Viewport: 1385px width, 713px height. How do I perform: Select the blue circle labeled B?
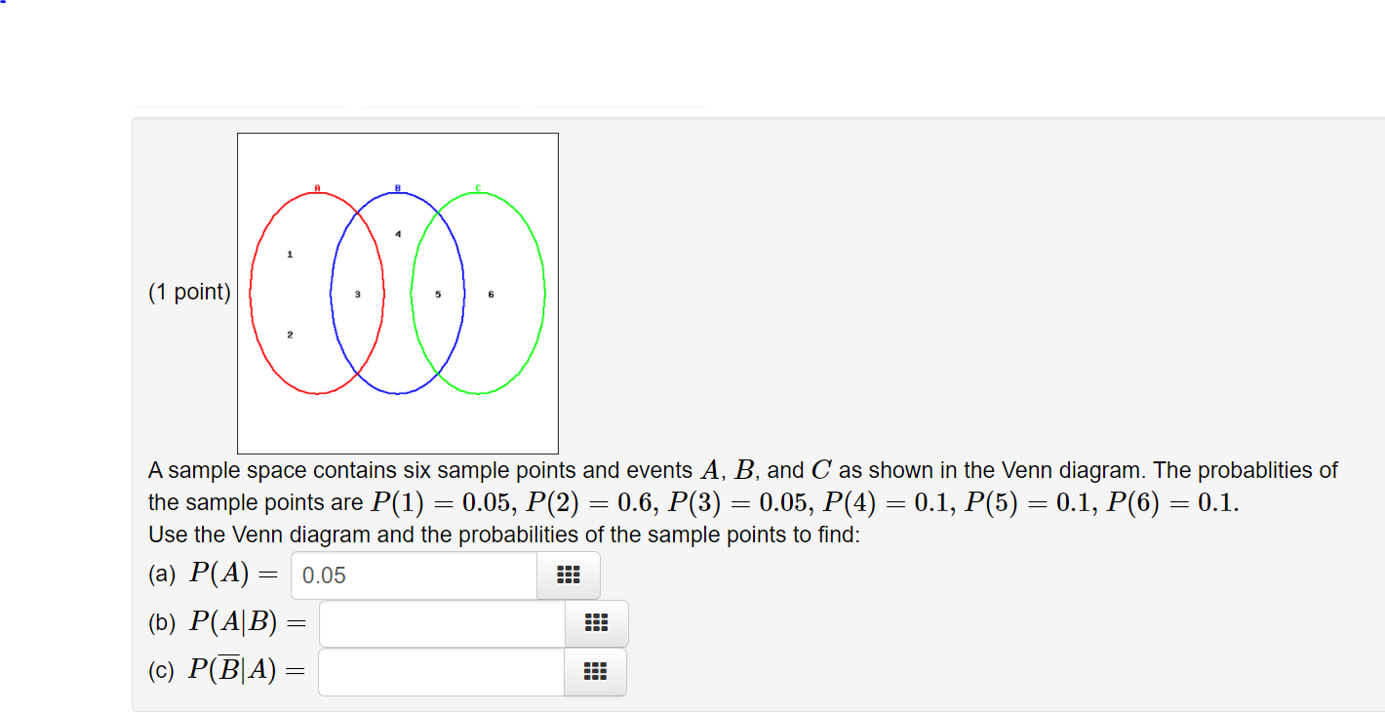(397, 186)
